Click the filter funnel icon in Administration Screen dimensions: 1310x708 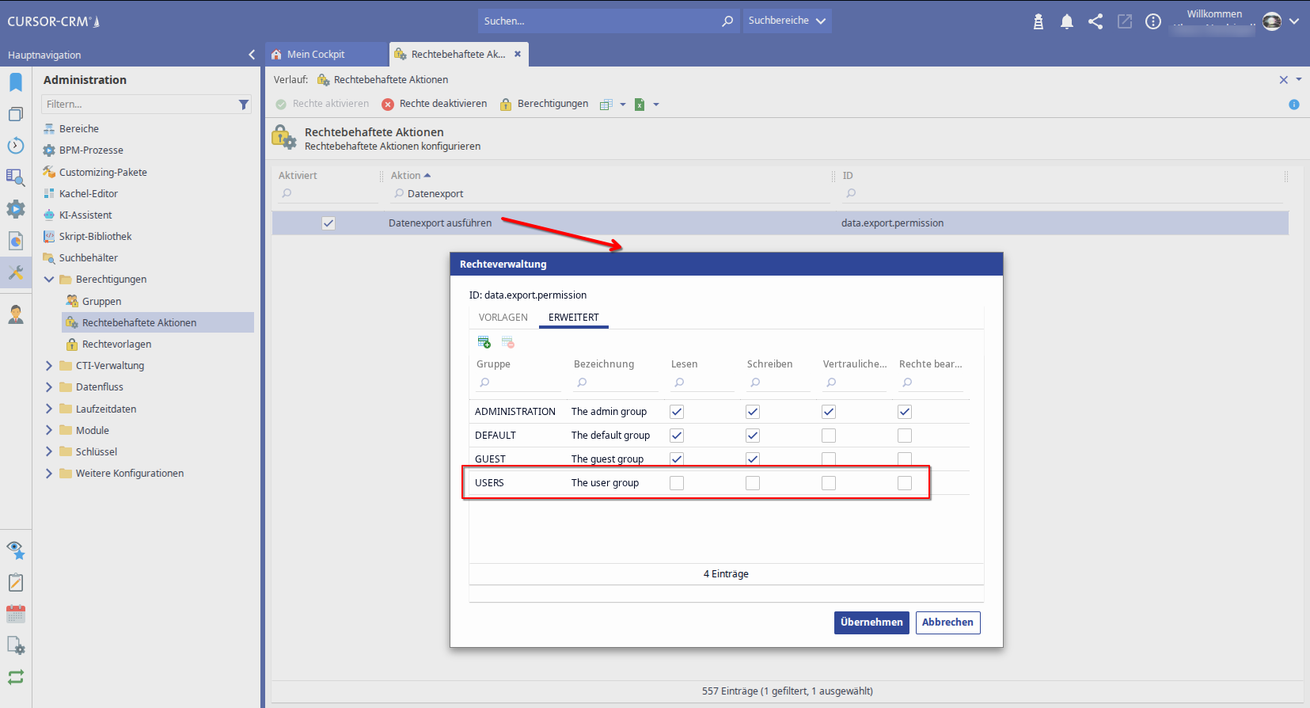pos(243,105)
